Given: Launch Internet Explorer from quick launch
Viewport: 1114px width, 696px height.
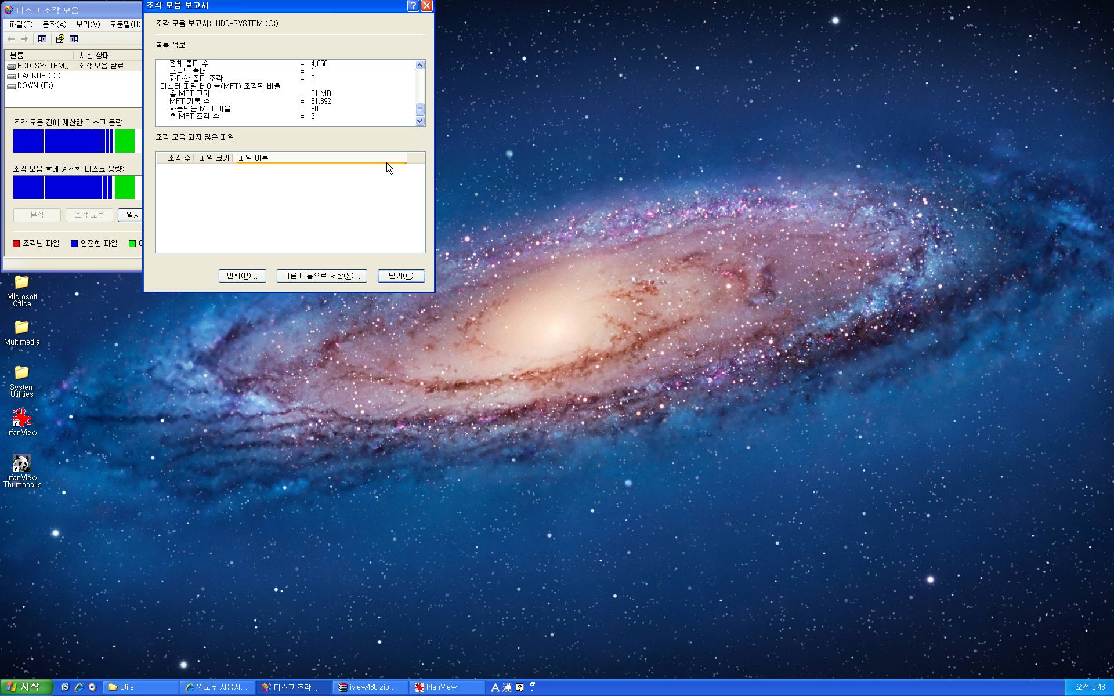Looking at the screenshot, I should click(x=79, y=687).
